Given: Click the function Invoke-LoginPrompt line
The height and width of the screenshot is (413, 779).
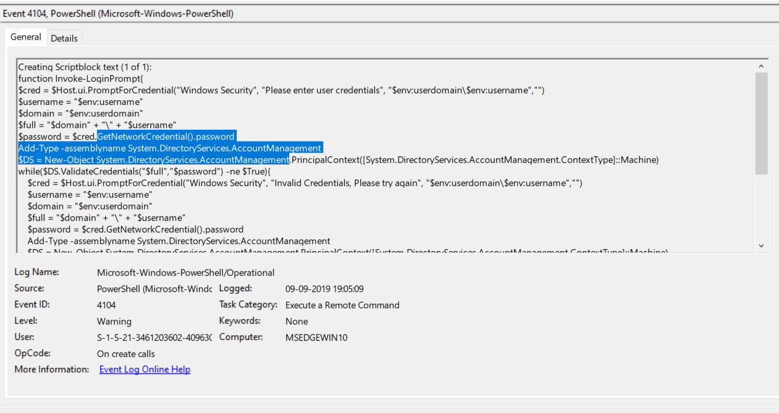Looking at the screenshot, I should [81, 79].
